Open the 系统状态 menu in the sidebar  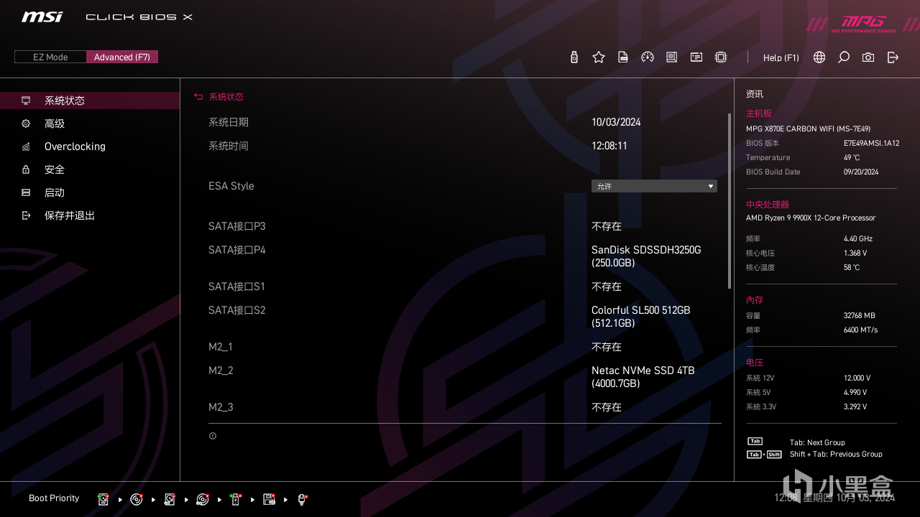tap(90, 101)
